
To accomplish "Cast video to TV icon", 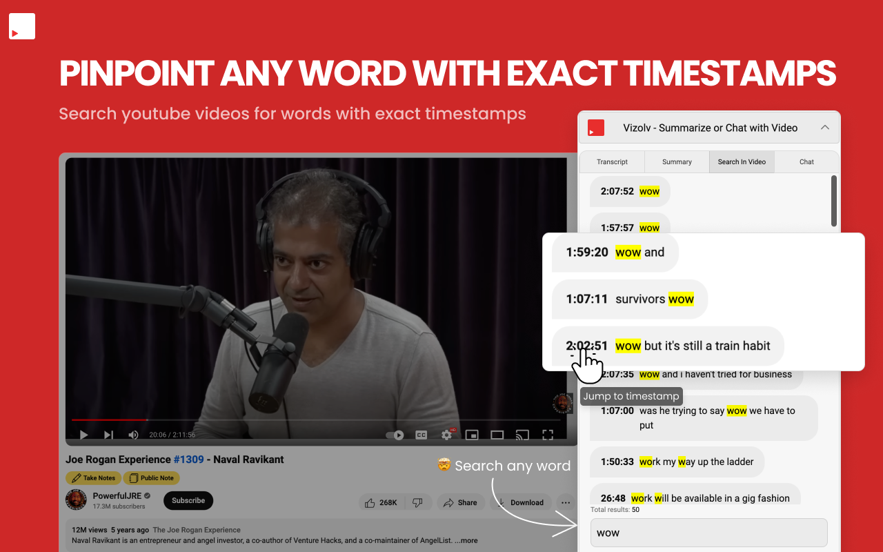I will click(522, 435).
